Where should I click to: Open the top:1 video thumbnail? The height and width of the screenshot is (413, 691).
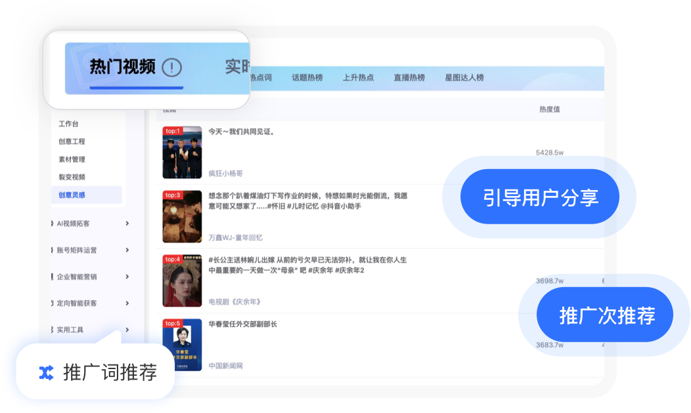tap(182, 152)
